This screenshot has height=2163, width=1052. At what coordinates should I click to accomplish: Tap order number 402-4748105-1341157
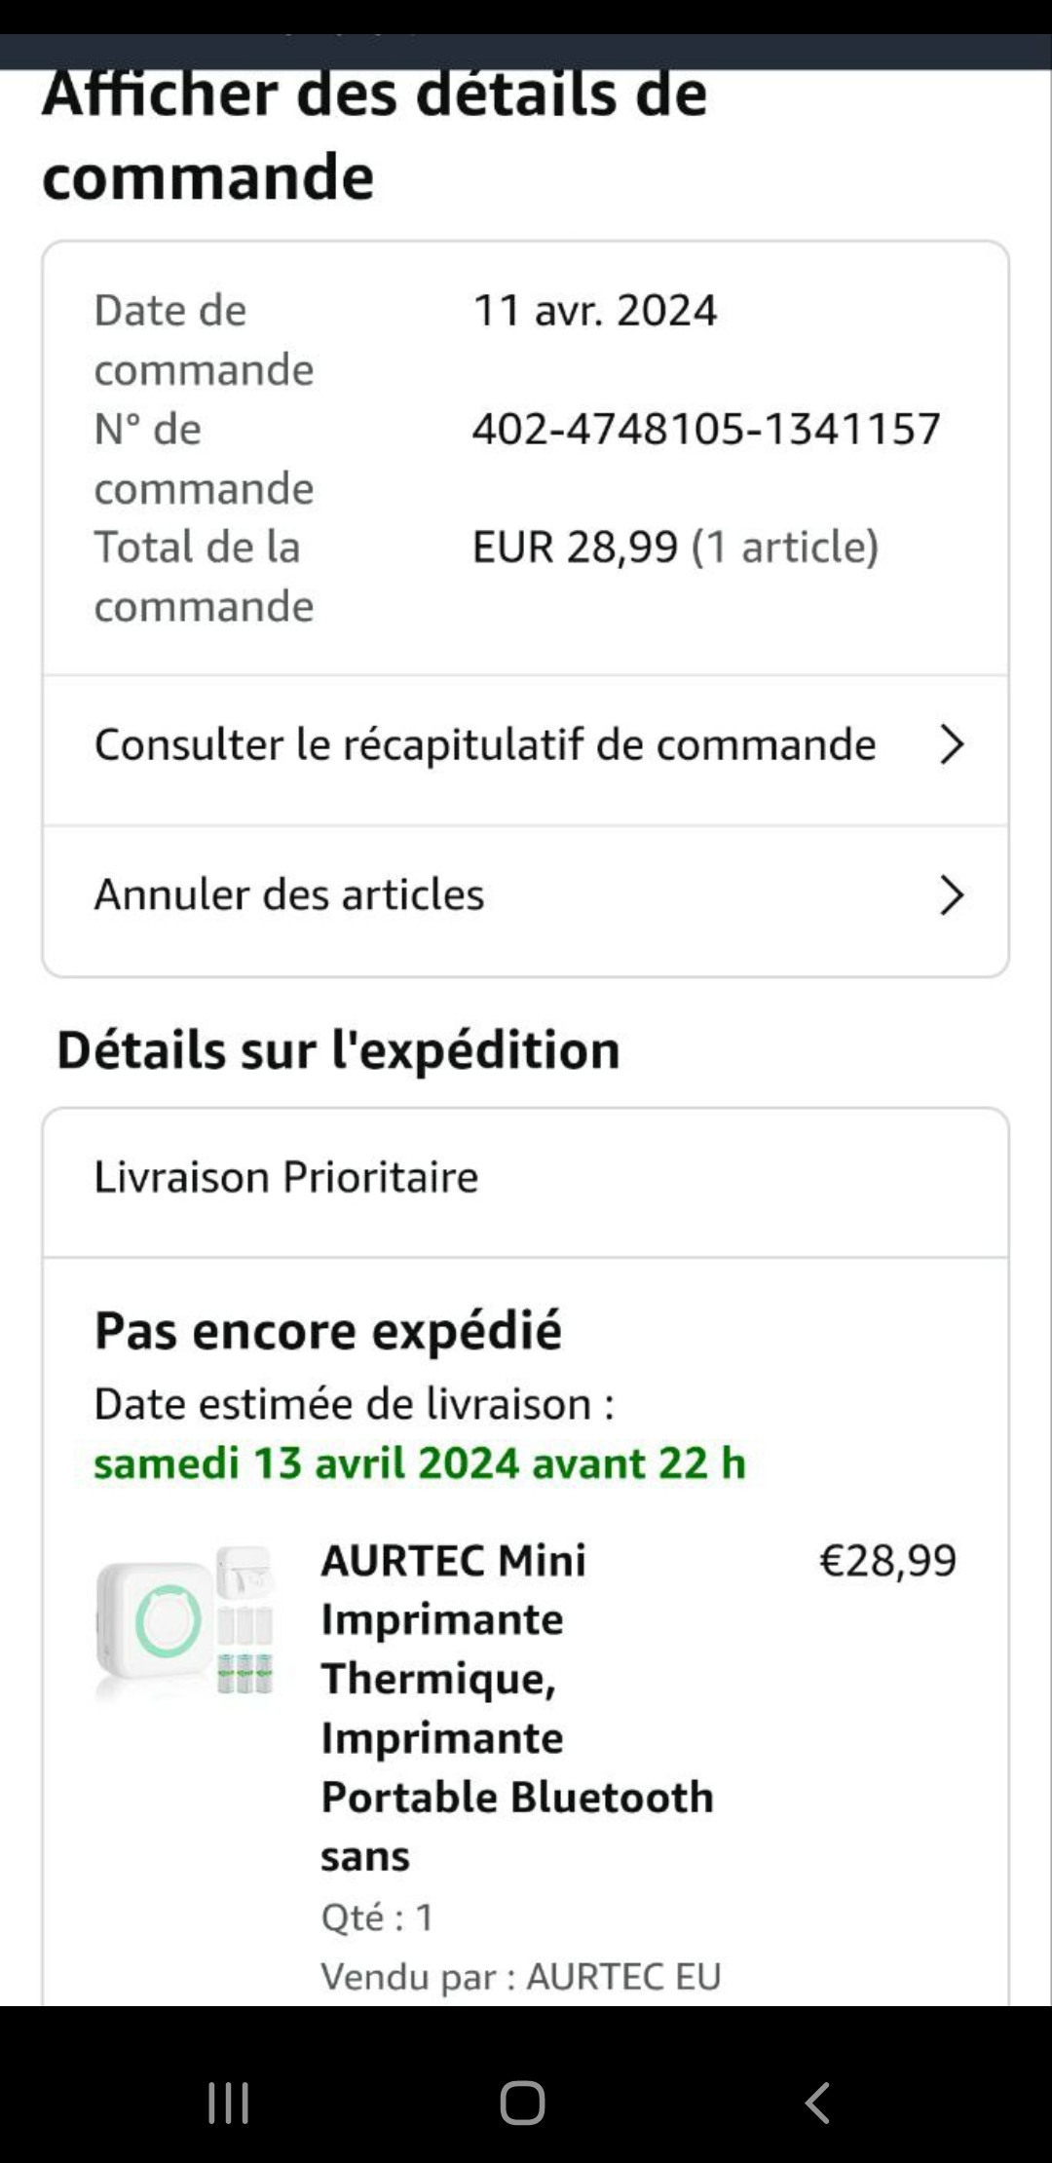(x=706, y=429)
